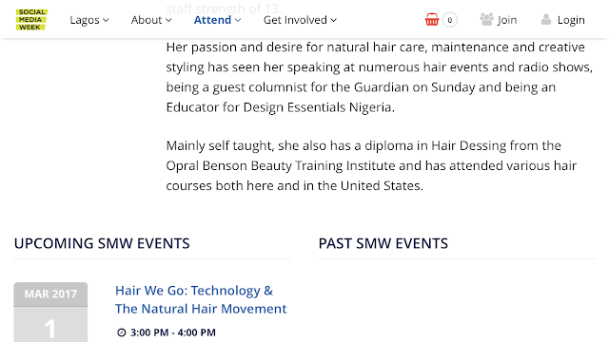Open Hair We Go: Technology event link
609x342 pixels.
[194, 291]
